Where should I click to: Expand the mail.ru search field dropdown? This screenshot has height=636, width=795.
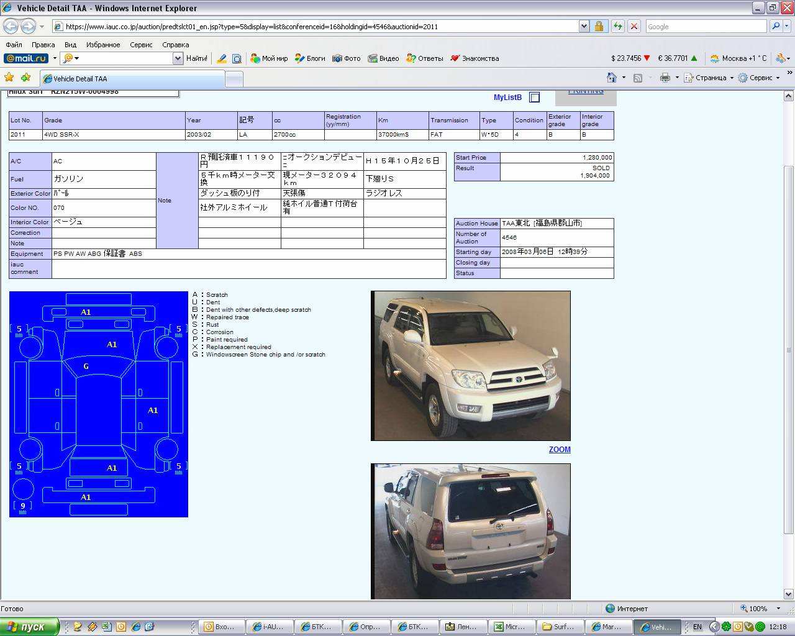point(178,58)
